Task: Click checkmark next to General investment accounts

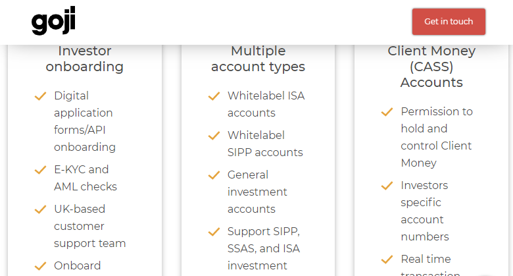Action: tap(214, 175)
